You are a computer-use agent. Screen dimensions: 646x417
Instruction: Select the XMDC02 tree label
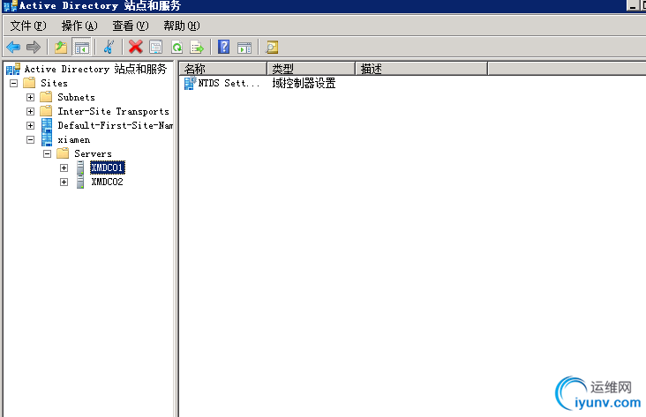[107, 182]
